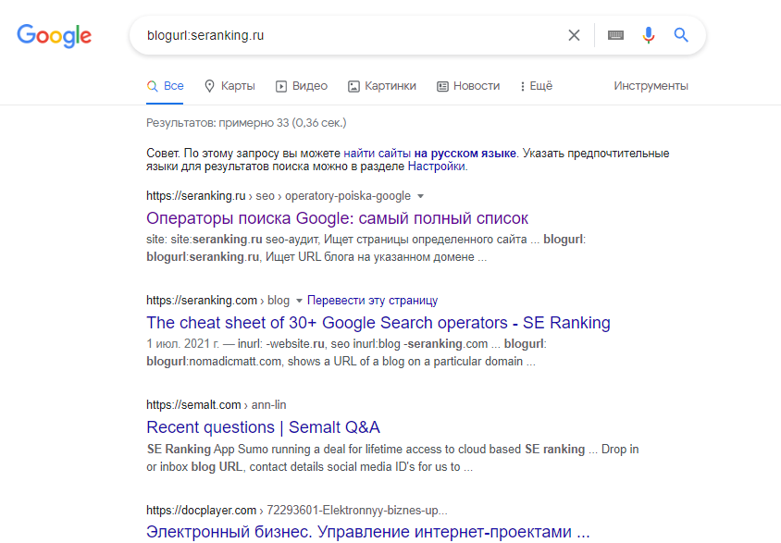Open the Карты tab
781x543 pixels.
coord(229,86)
